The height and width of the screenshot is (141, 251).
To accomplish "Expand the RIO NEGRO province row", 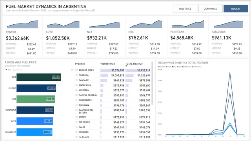I will [x=76, y=122].
